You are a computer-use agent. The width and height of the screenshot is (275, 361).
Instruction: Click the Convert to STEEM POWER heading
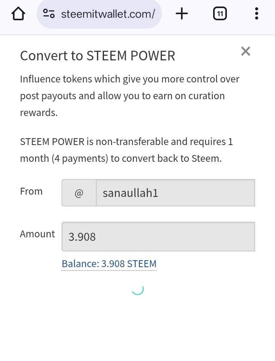(x=98, y=56)
